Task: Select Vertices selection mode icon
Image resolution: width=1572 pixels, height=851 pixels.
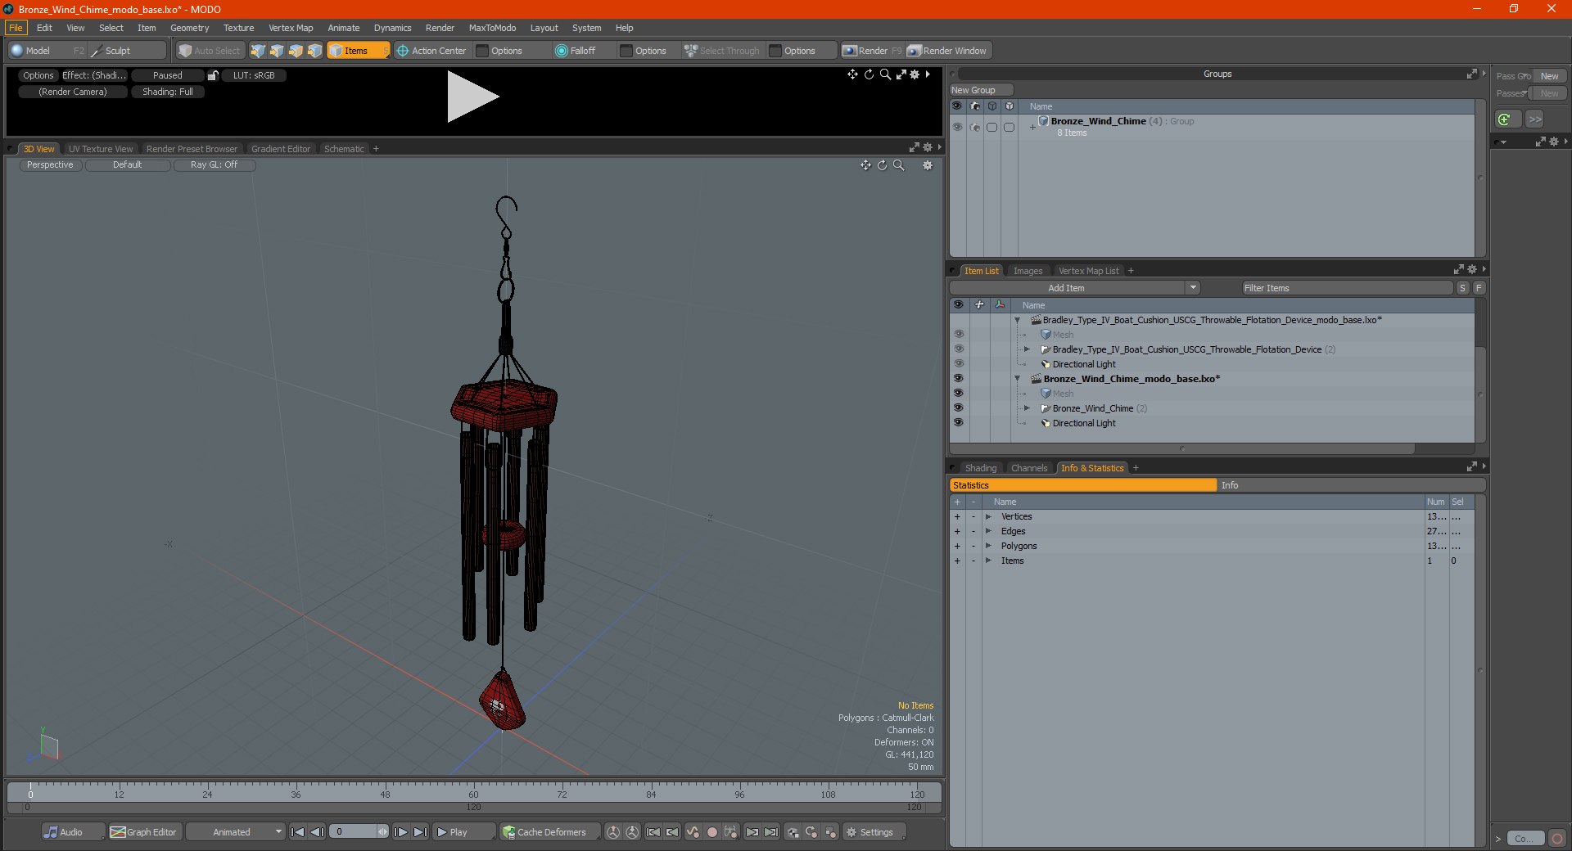Action: [x=258, y=51]
